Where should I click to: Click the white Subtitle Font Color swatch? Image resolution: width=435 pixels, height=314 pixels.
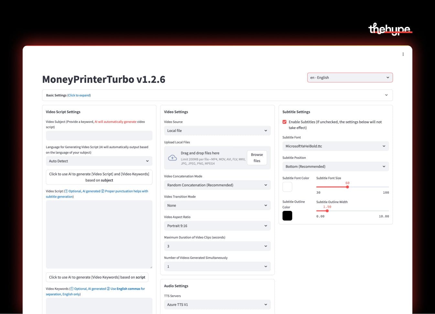(x=287, y=187)
